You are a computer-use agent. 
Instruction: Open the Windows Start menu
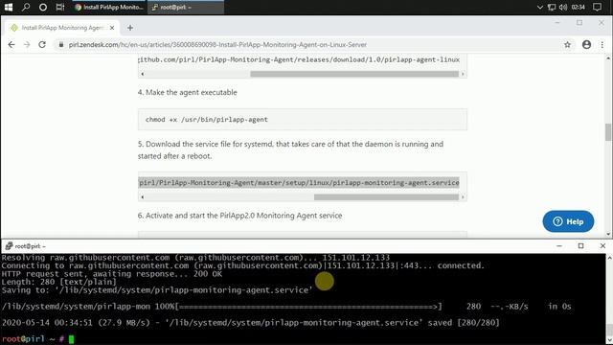click(9, 7)
